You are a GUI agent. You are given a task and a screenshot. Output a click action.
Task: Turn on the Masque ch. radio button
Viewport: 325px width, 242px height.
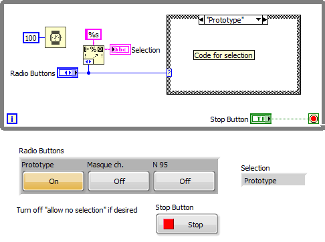[119, 181]
